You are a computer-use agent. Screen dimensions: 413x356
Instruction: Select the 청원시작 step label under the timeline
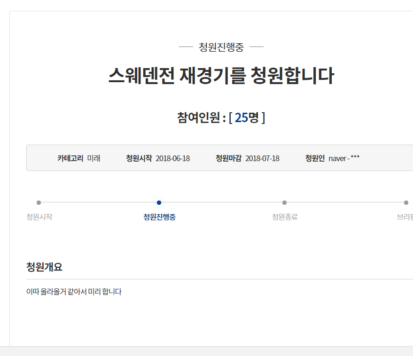[39, 217]
